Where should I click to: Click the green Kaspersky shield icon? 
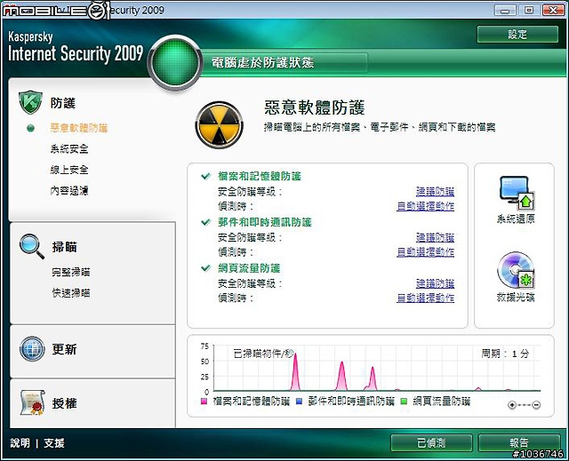click(x=30, y=102)
